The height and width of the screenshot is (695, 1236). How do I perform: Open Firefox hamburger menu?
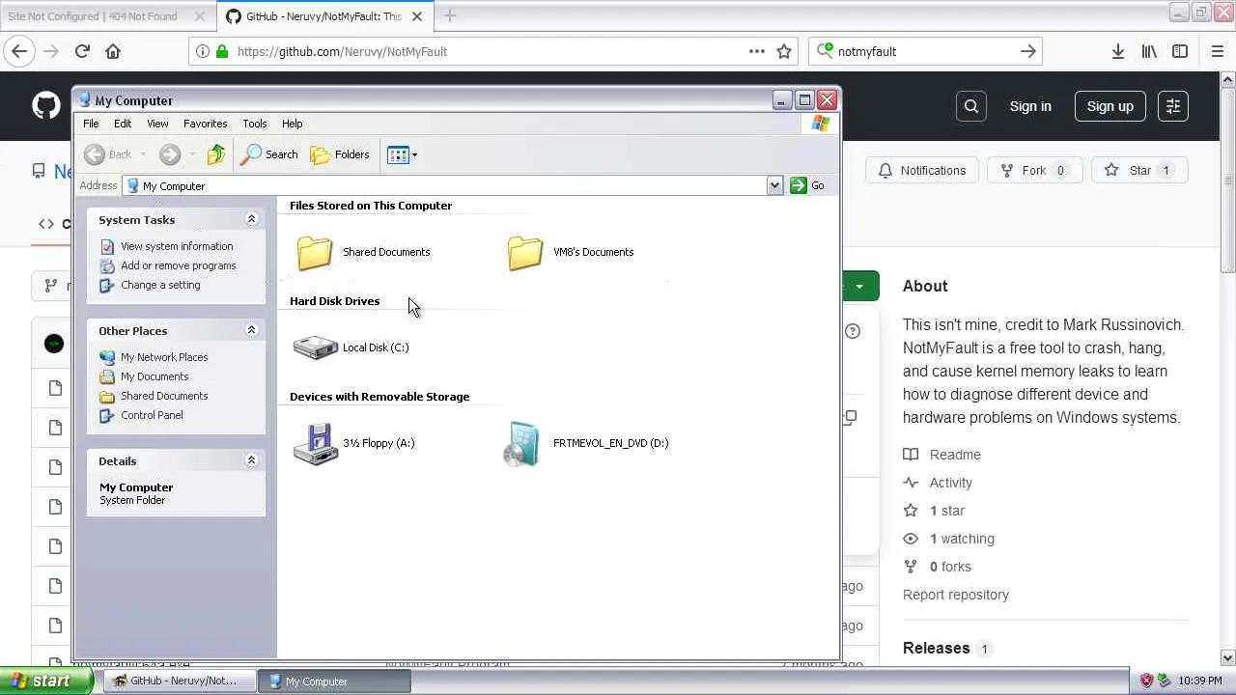click(1217, 51)
